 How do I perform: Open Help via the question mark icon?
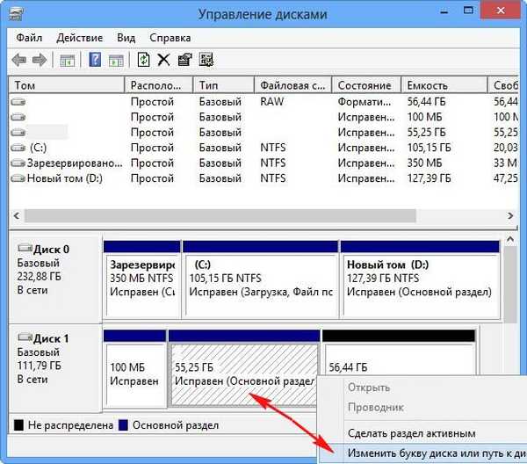pyautogui.click(x=95, y=60)
